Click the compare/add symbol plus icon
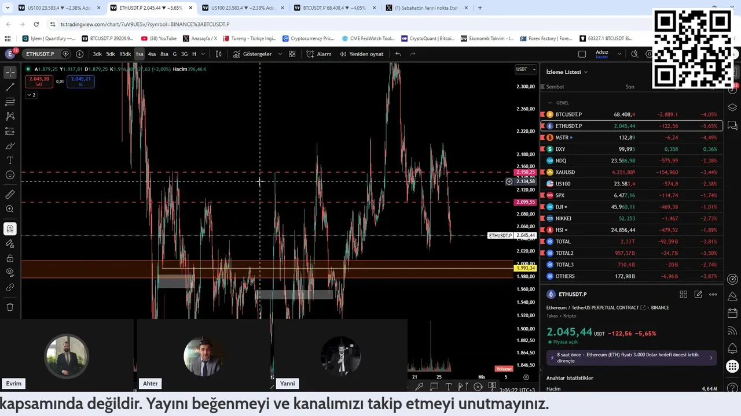 [x=79, y=54]
